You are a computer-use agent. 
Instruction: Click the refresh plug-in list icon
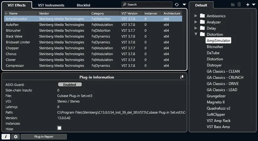[x=177, y=5]
